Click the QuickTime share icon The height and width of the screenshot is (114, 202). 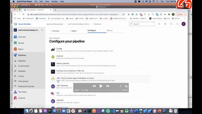click(121, 86)
